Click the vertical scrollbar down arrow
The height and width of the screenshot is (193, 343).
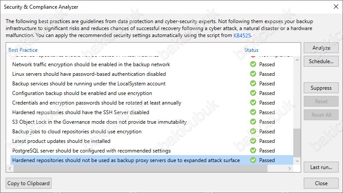pos(297,161)
